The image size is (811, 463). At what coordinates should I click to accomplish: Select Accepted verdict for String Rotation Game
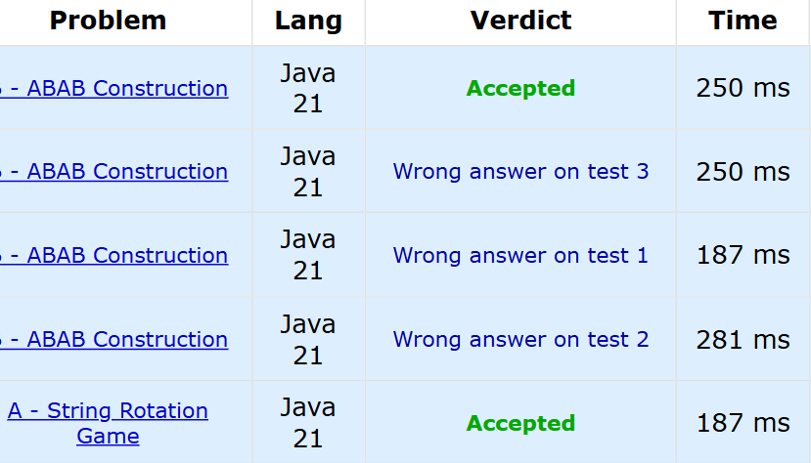click(520, 423)
